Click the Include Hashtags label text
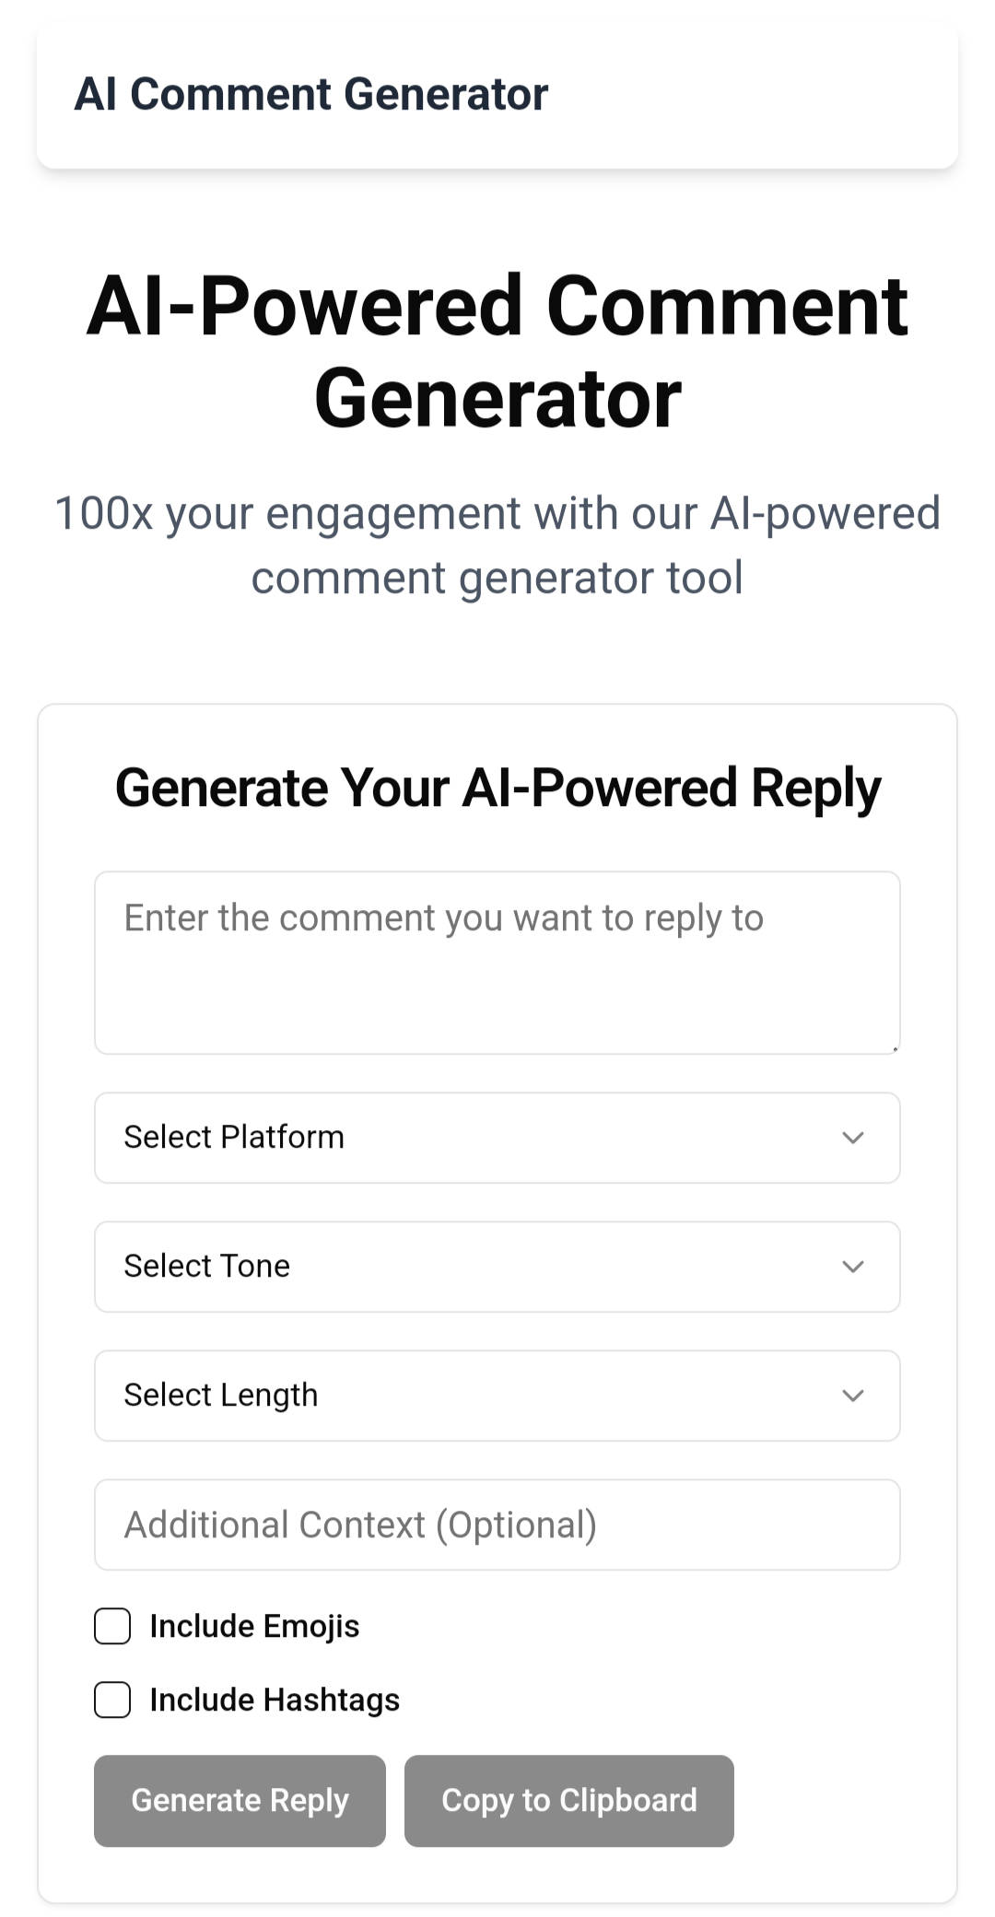Image resolution: width=995 pixels, height=1917 pixels. [275, 1700]
